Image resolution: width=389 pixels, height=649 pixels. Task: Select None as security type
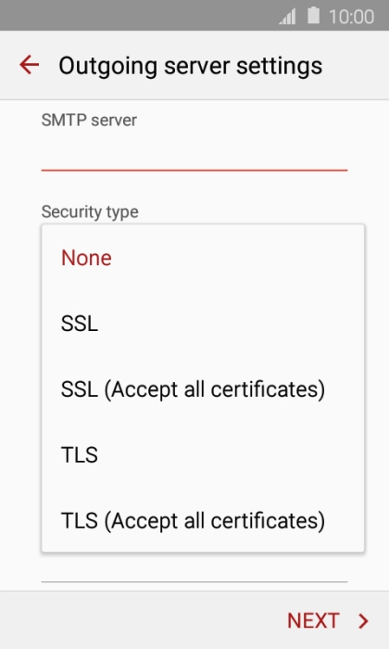coord(203,258)
